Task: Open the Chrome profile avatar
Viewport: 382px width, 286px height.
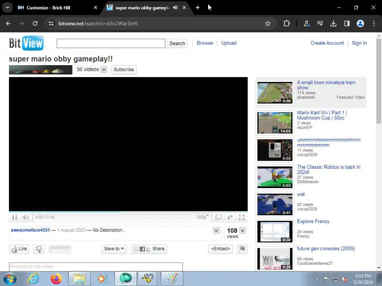Action: [x=360, y=23]
